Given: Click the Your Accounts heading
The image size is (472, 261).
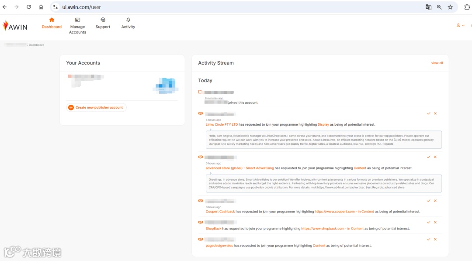Looking at the screenshot, I should (x=83, y=63).
